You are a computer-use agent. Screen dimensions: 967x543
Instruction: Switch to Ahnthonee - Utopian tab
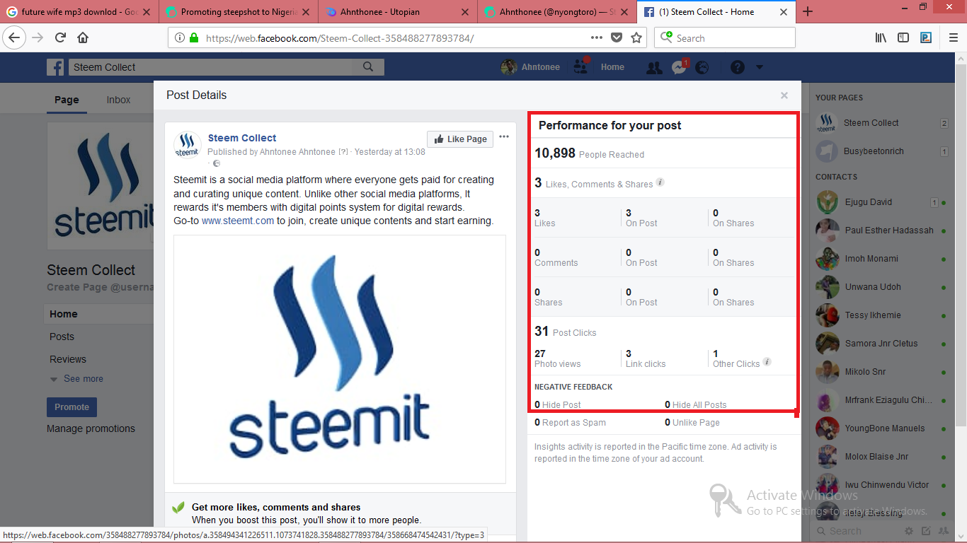(x=398, y=12)
